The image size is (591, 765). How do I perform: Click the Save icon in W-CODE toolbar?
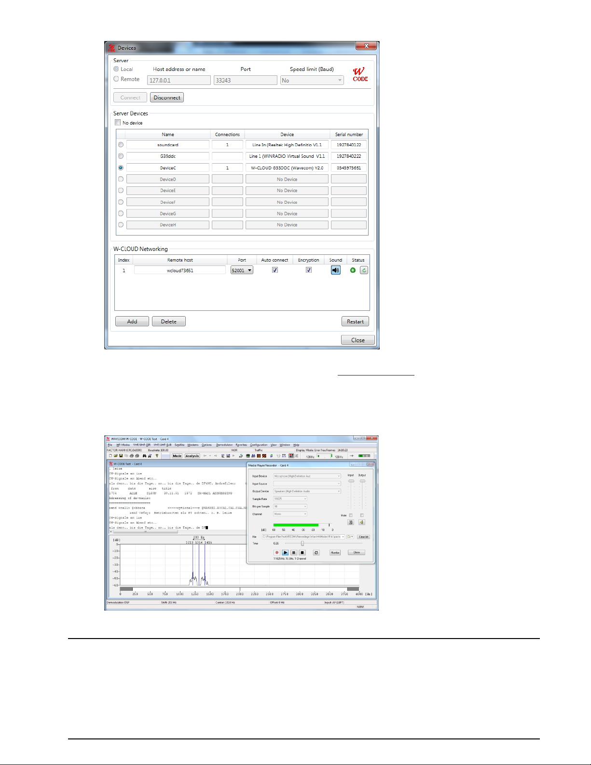[121, 456]
